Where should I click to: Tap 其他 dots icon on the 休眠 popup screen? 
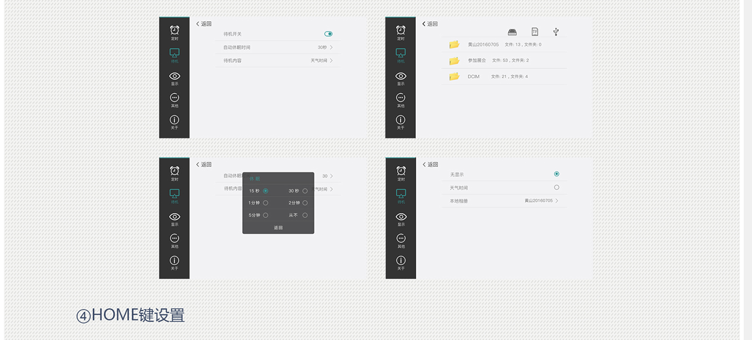tap(174, 238)
